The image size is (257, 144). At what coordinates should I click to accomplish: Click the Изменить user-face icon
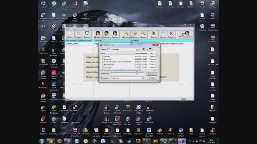coord(106,34)
